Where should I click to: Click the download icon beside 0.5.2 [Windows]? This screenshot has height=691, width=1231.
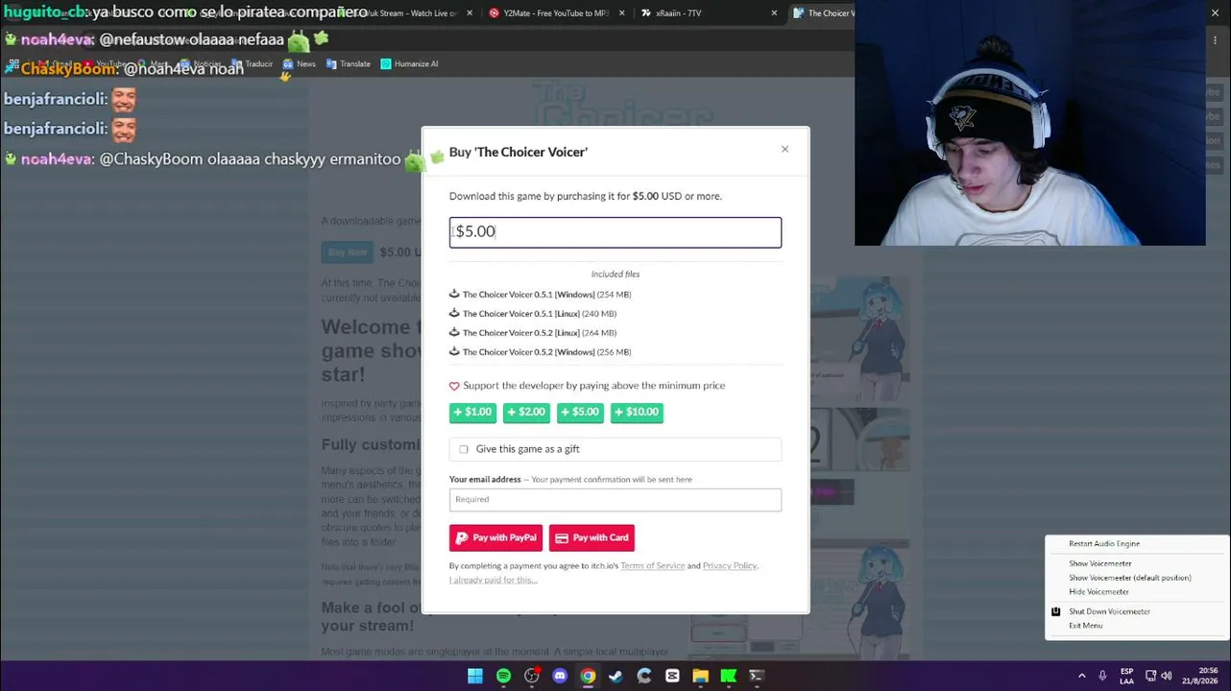click(454, 351)
